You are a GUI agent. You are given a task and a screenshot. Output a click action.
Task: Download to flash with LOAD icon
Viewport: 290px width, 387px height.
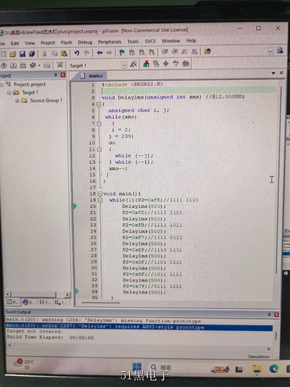60,65
